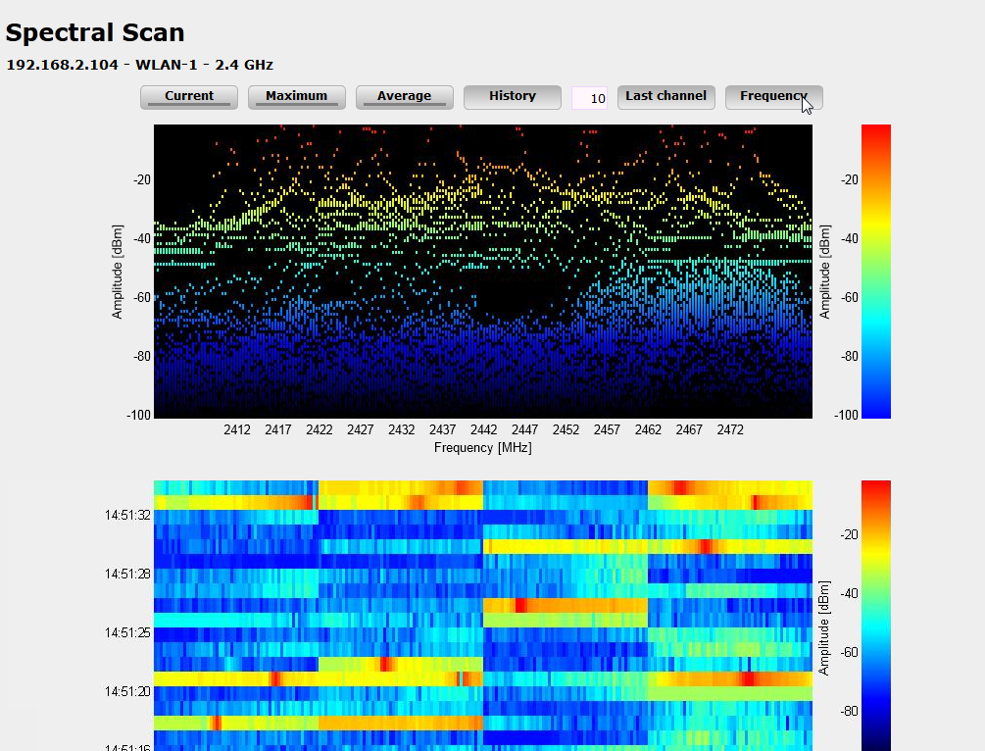The height and width of the screenshot is (751, 985).
Task: Toggle the Maximum trace button
Action: [x=296, y=97]
